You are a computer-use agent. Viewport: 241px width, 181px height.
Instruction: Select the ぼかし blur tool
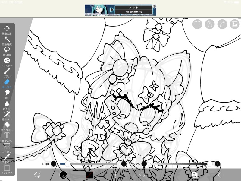[x=7, y=105]
